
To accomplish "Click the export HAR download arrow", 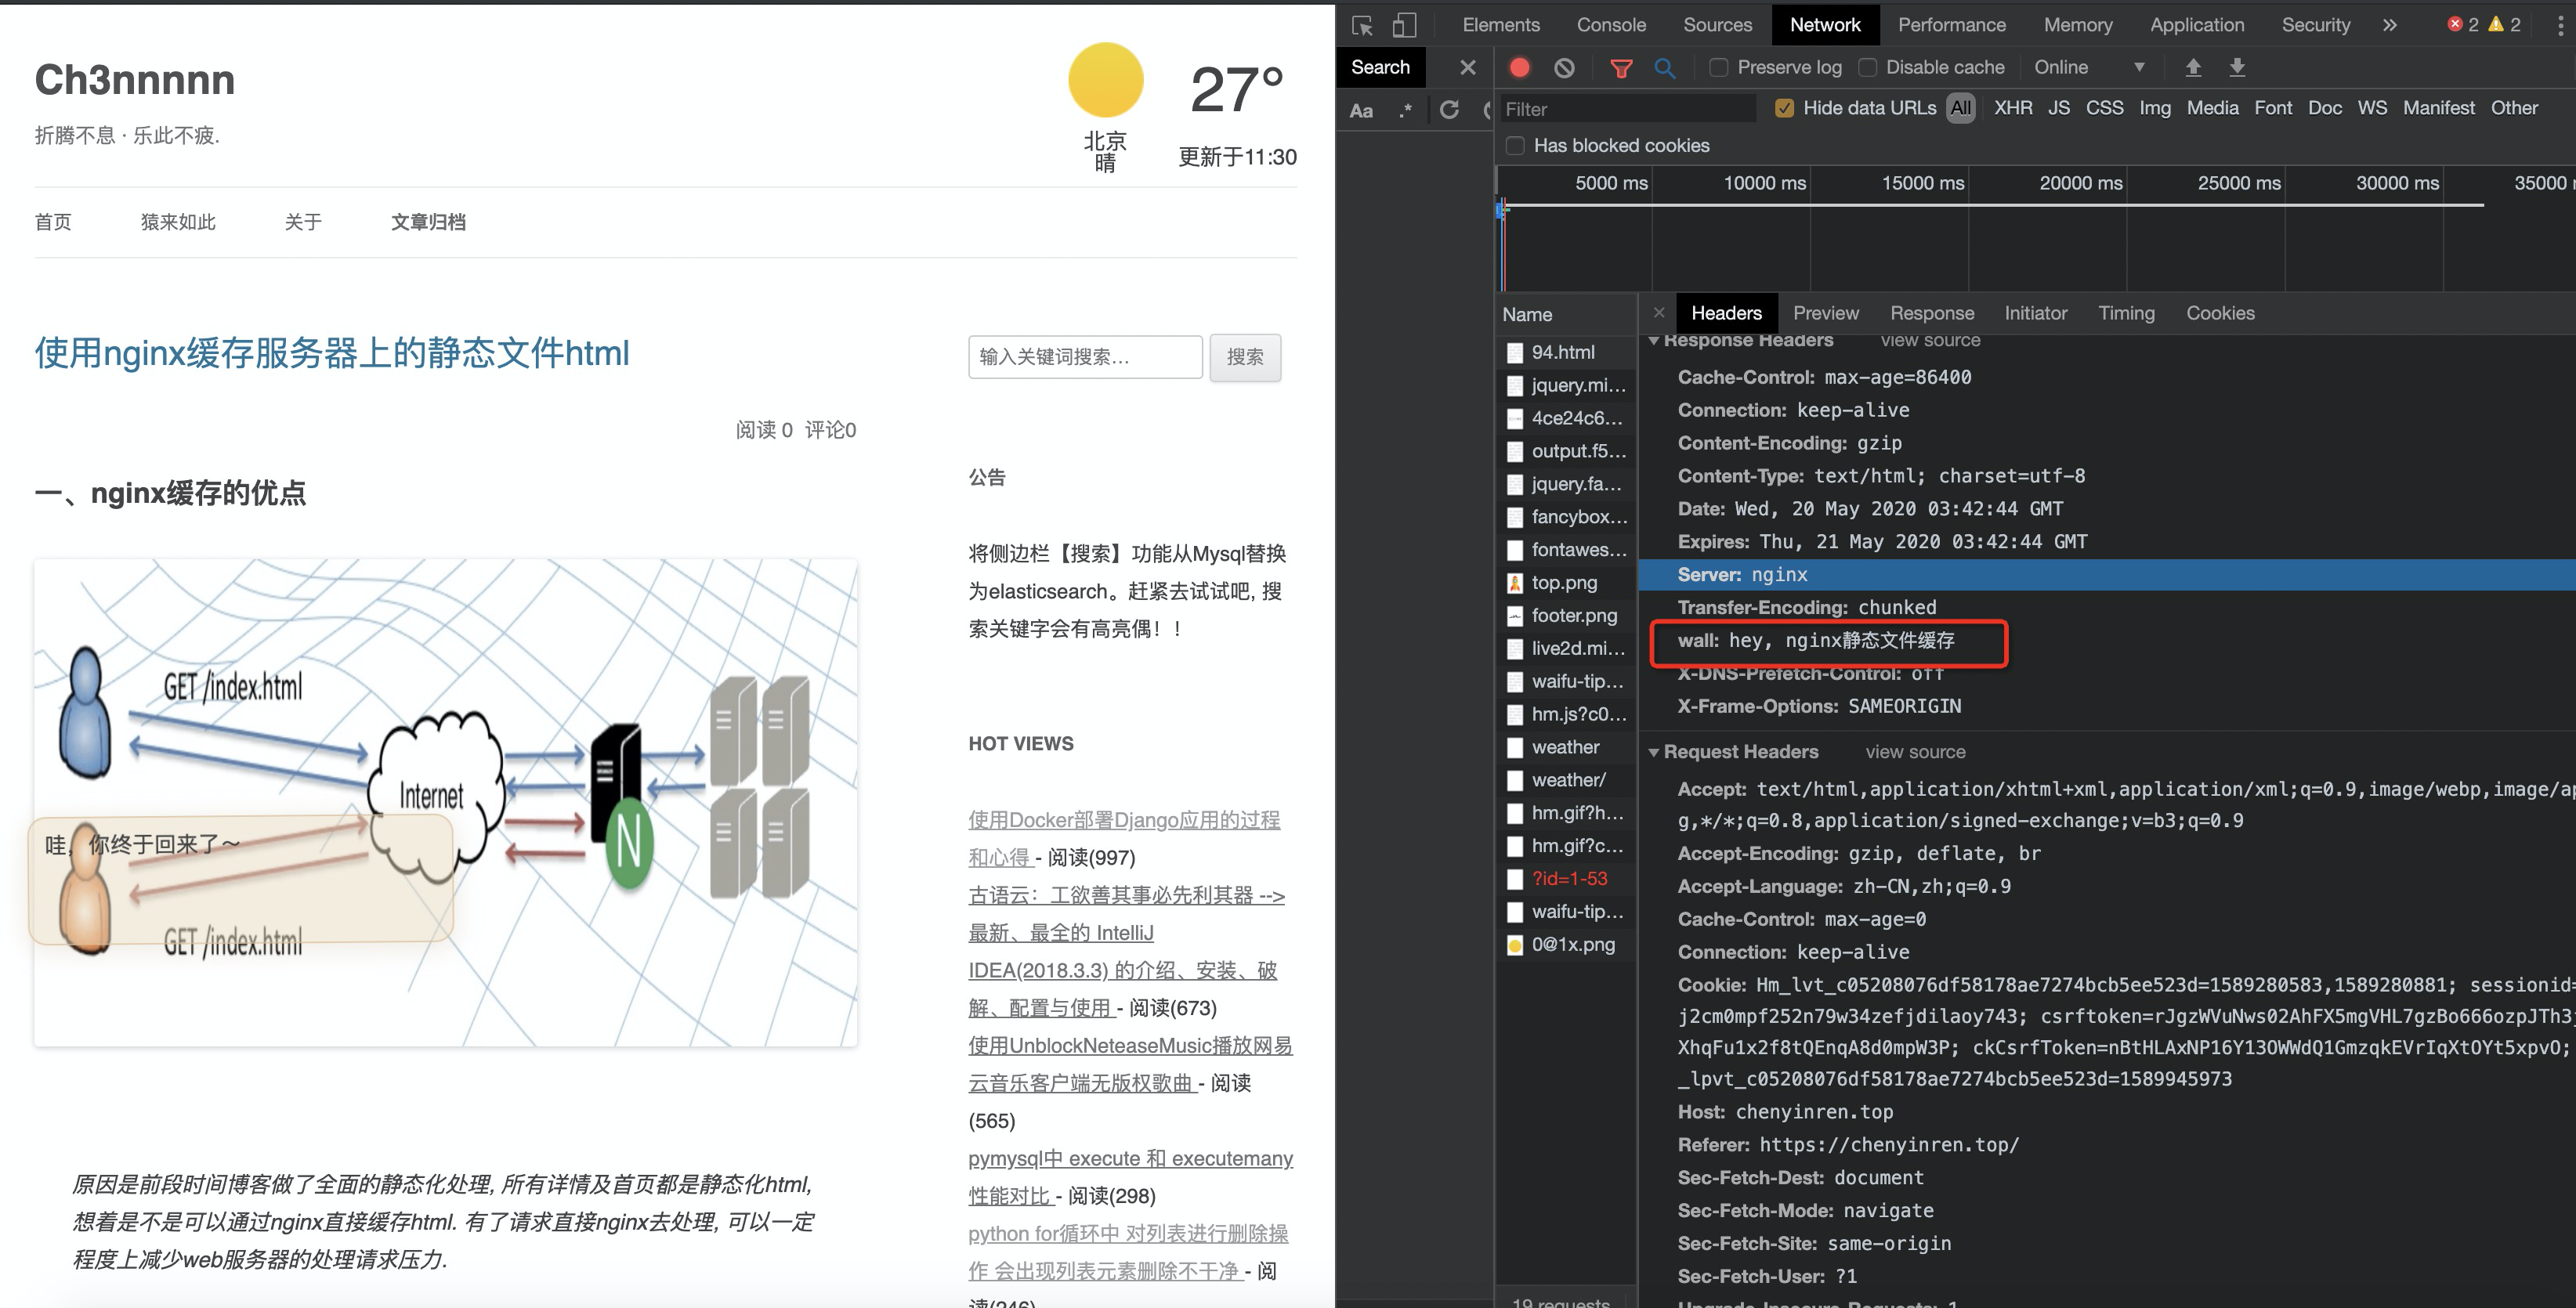I will (2237, 67).
